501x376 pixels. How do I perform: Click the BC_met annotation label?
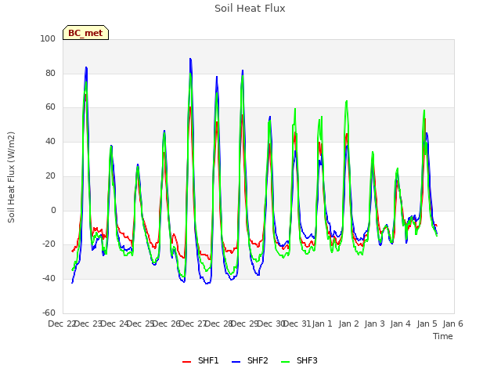(x=85, y=33)
